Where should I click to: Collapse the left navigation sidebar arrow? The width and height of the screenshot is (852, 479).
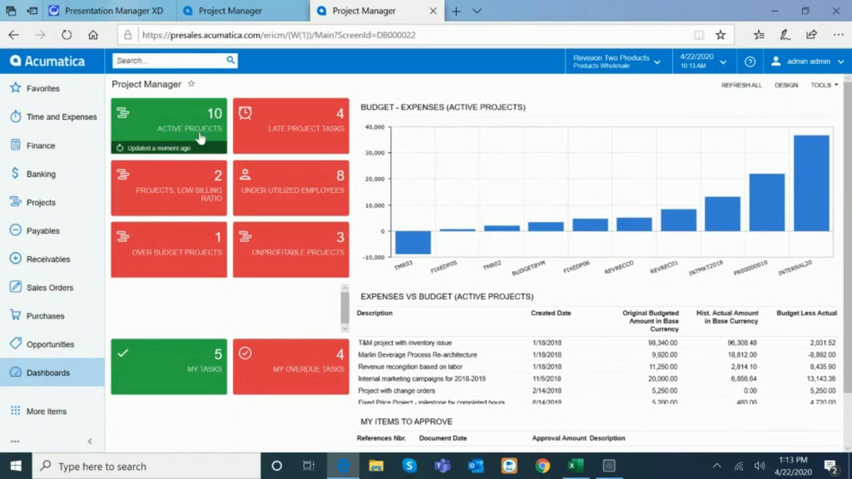90,441
